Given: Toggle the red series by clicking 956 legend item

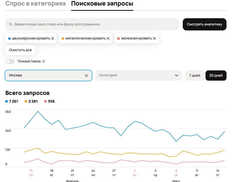Looking at the screenshot, I should [48, 101].
